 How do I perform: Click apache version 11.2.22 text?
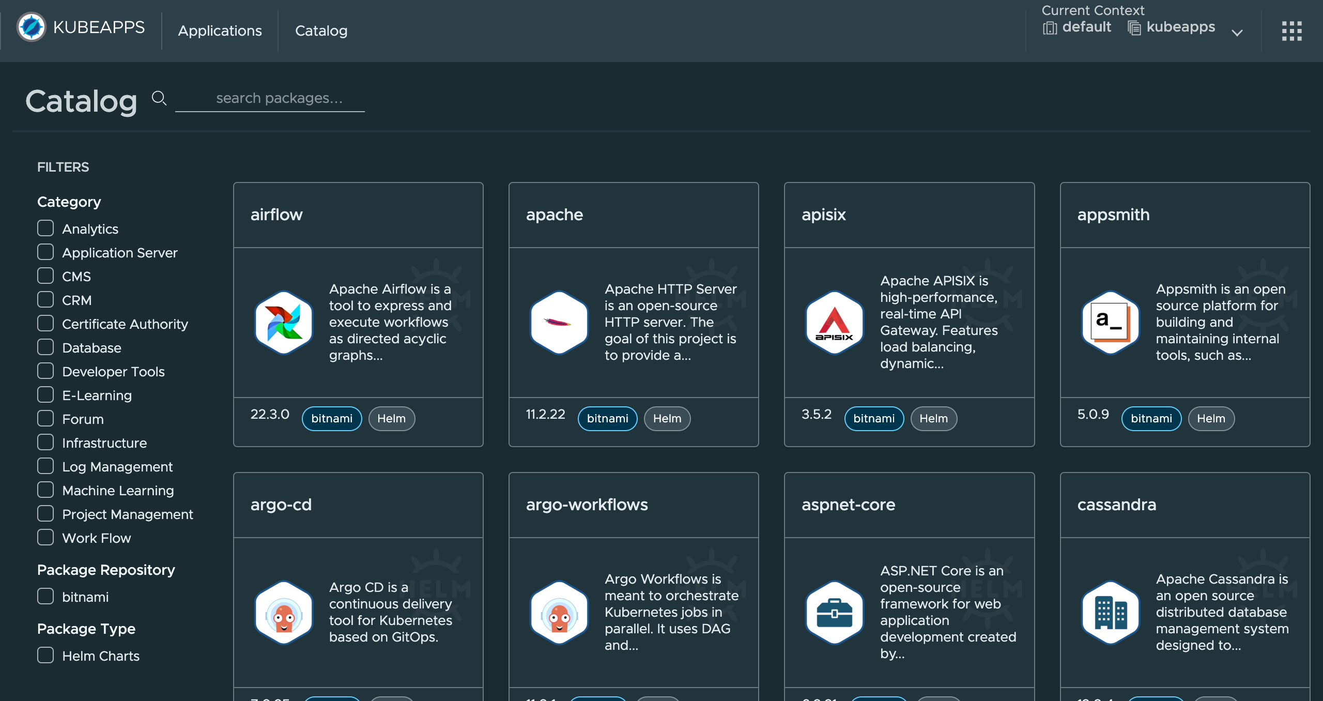point(546,415)
